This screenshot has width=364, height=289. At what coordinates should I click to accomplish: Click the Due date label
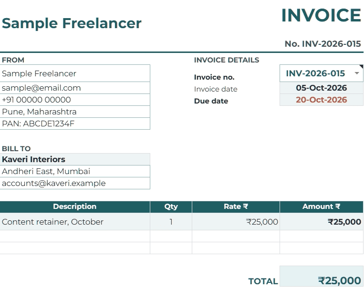point(211,101)
